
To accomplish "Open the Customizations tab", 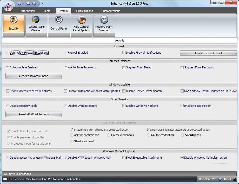I will coord(111,11).
